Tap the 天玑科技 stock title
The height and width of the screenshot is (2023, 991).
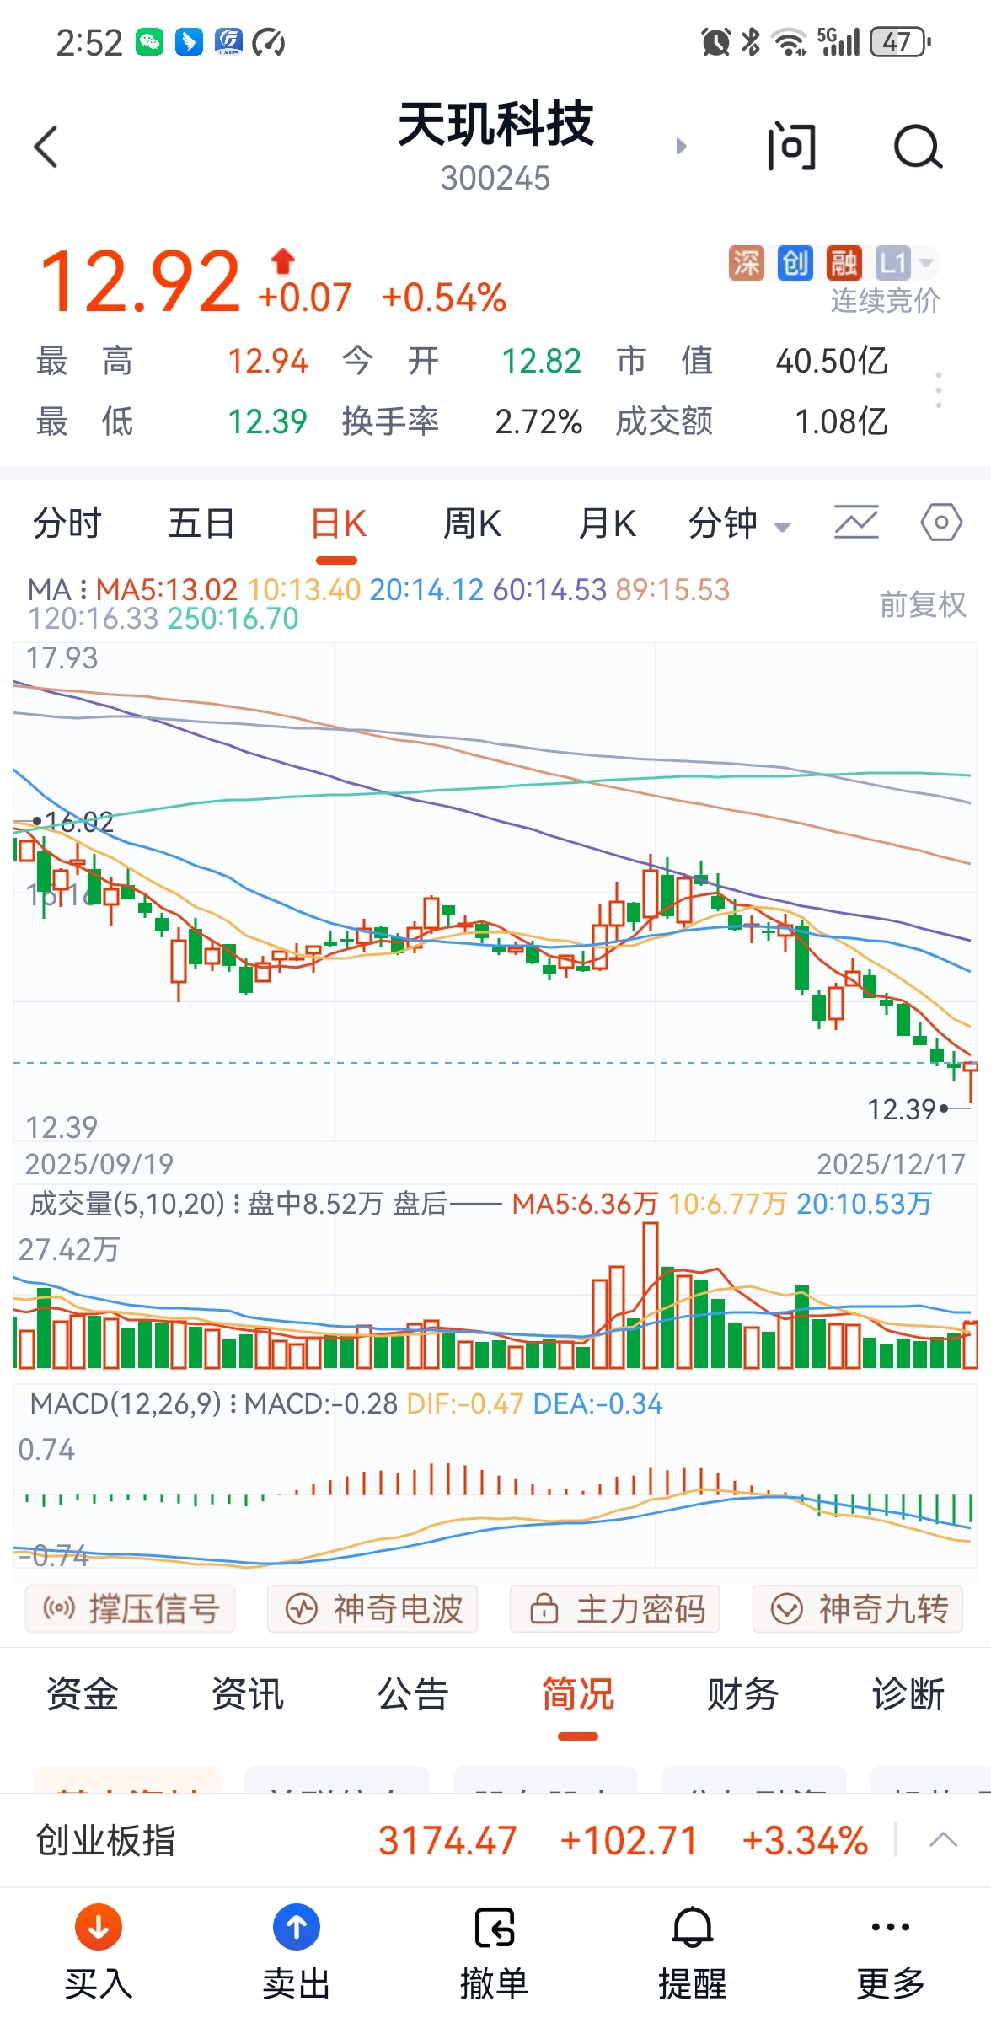click(495, 125)
